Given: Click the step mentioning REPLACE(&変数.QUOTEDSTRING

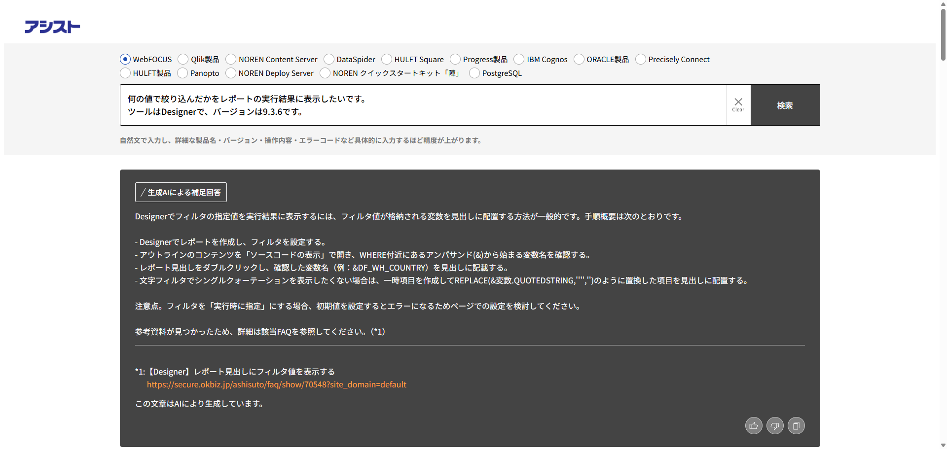Looking at the screenshot, I should click(x=442, y=280).
